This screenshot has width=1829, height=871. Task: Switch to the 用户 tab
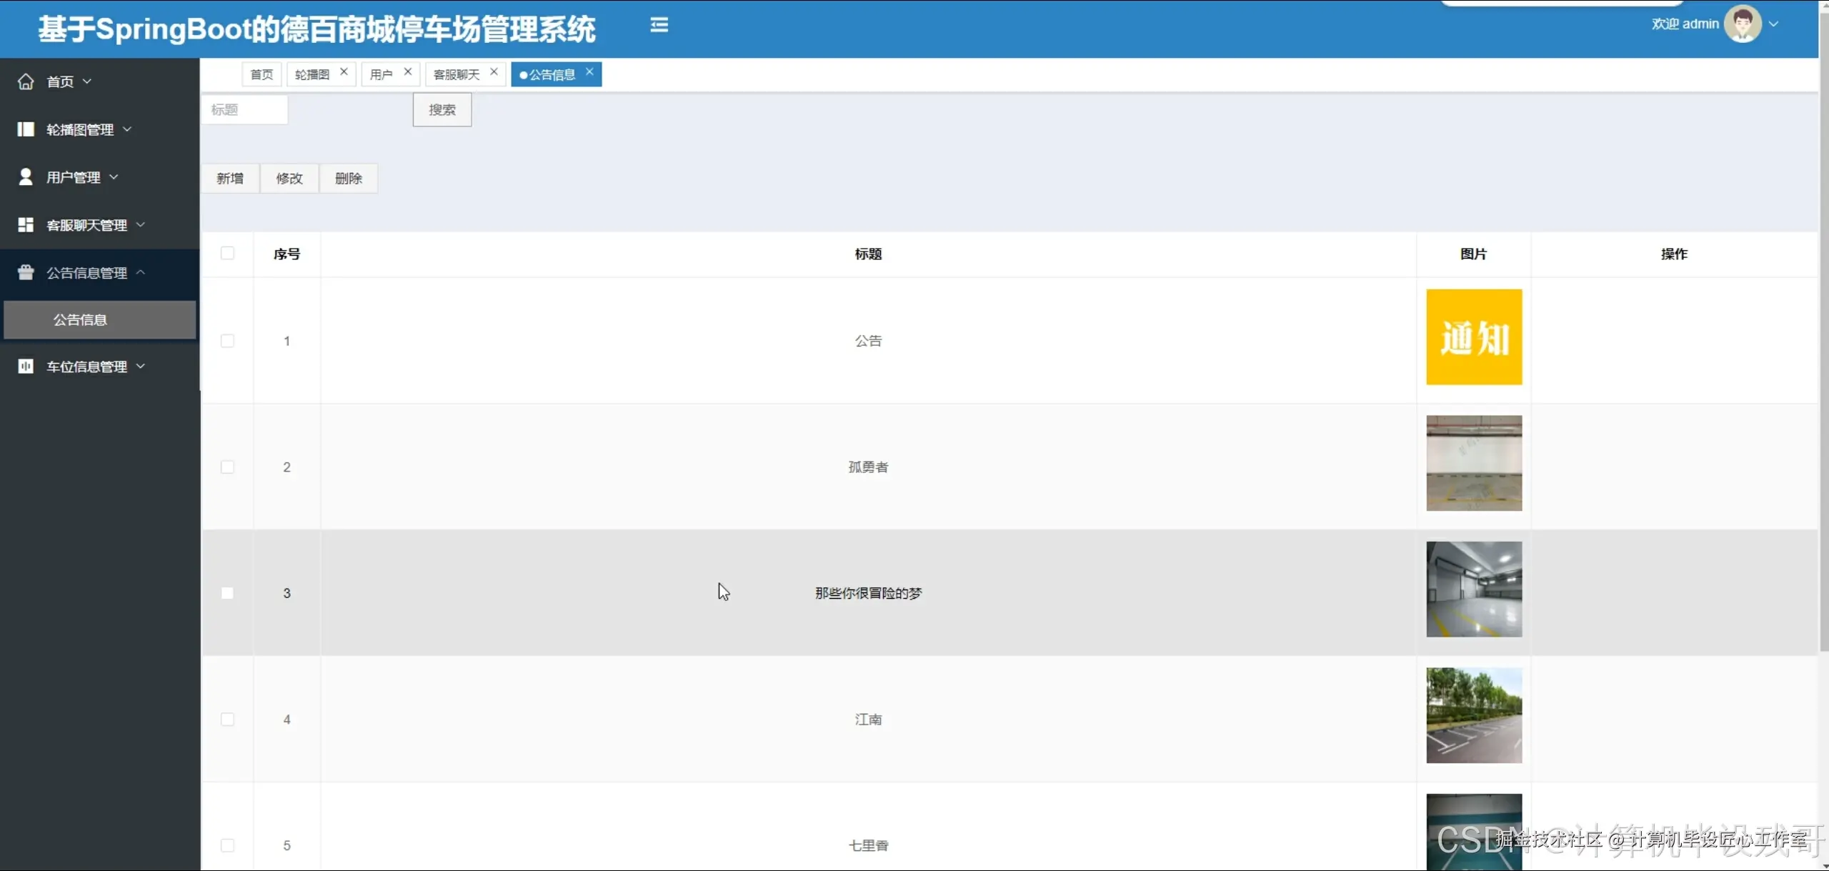pos(382,74)
